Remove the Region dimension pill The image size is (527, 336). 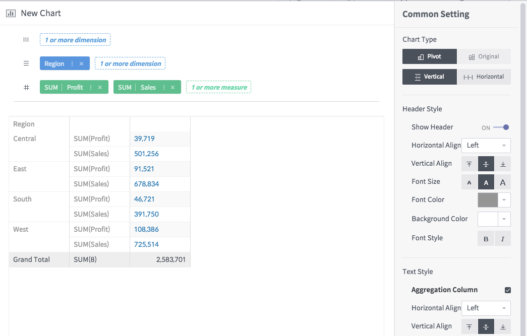pyautogui.click(x=81, y=64)
